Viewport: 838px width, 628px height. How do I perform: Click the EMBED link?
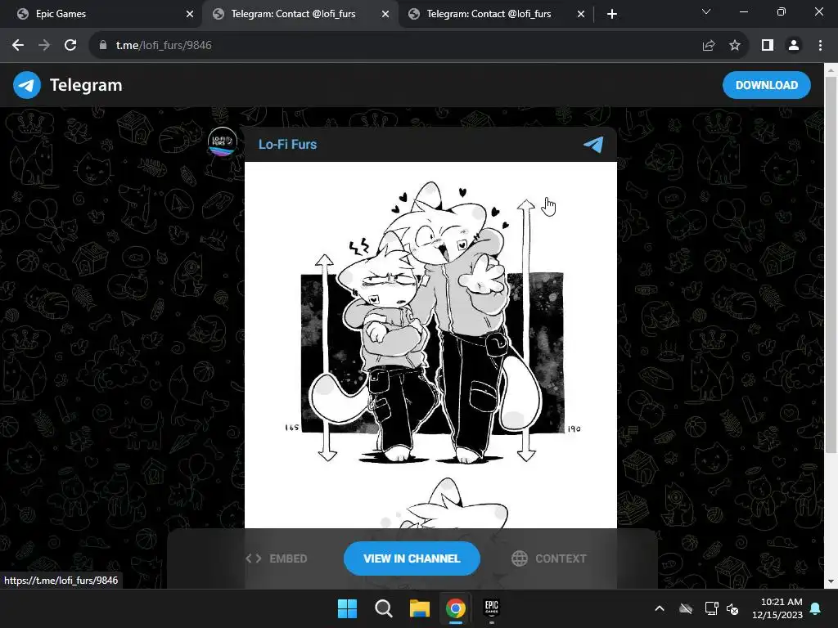(x=277, y=558)
